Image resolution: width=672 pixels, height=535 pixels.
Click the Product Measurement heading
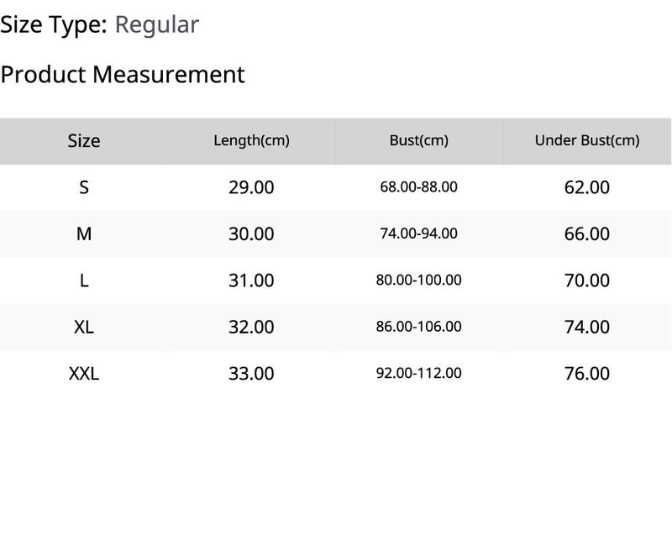pyautogui.click(x=123, y=75)
